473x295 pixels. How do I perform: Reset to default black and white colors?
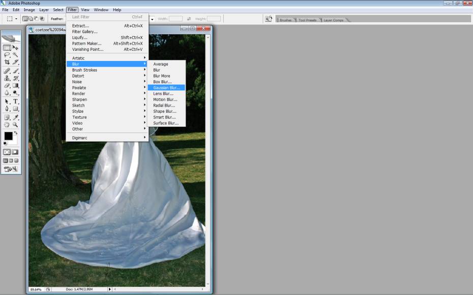coord(5,143)
